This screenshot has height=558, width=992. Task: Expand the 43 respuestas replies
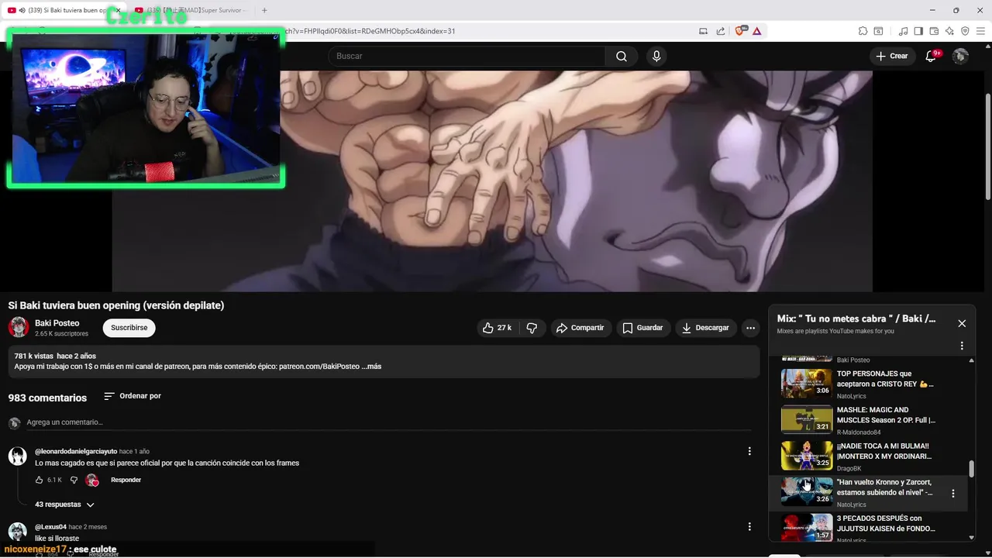pos(65,505)
